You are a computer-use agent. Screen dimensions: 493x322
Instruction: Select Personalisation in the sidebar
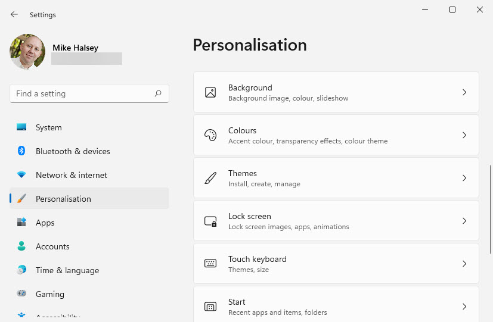coord(63,199)
